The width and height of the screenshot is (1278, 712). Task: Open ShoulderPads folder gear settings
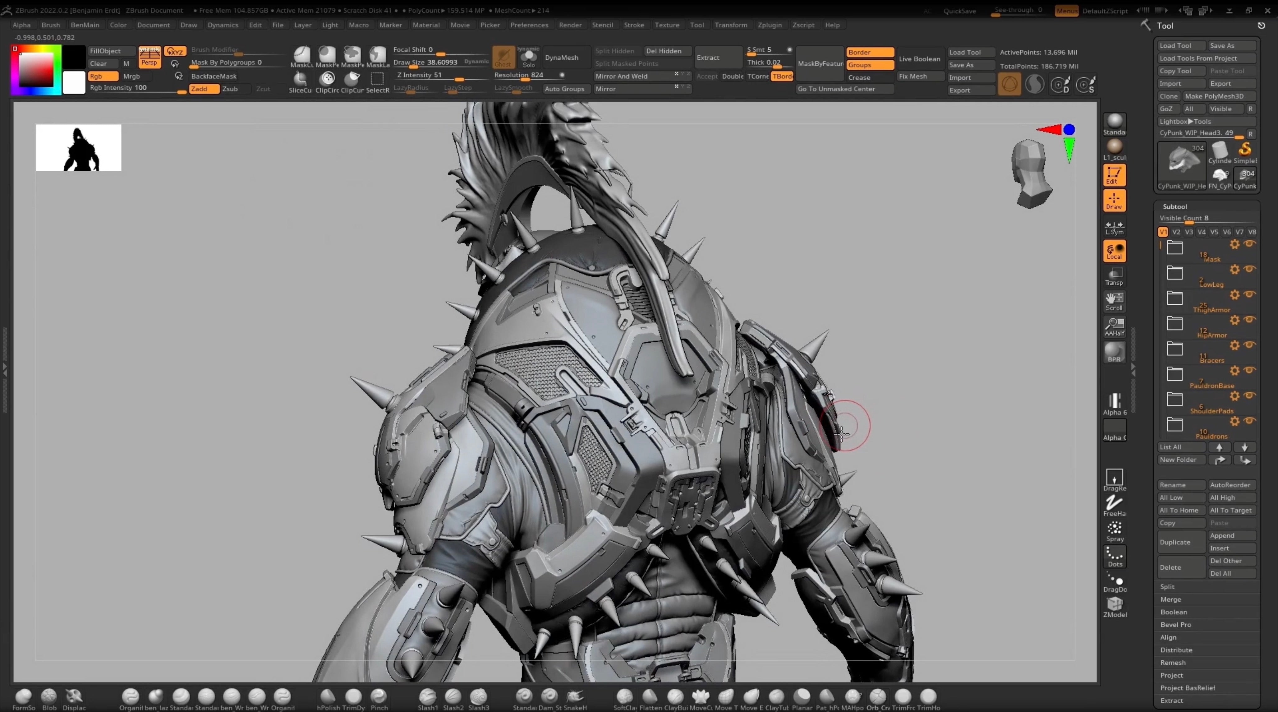tap(1234, 396)
